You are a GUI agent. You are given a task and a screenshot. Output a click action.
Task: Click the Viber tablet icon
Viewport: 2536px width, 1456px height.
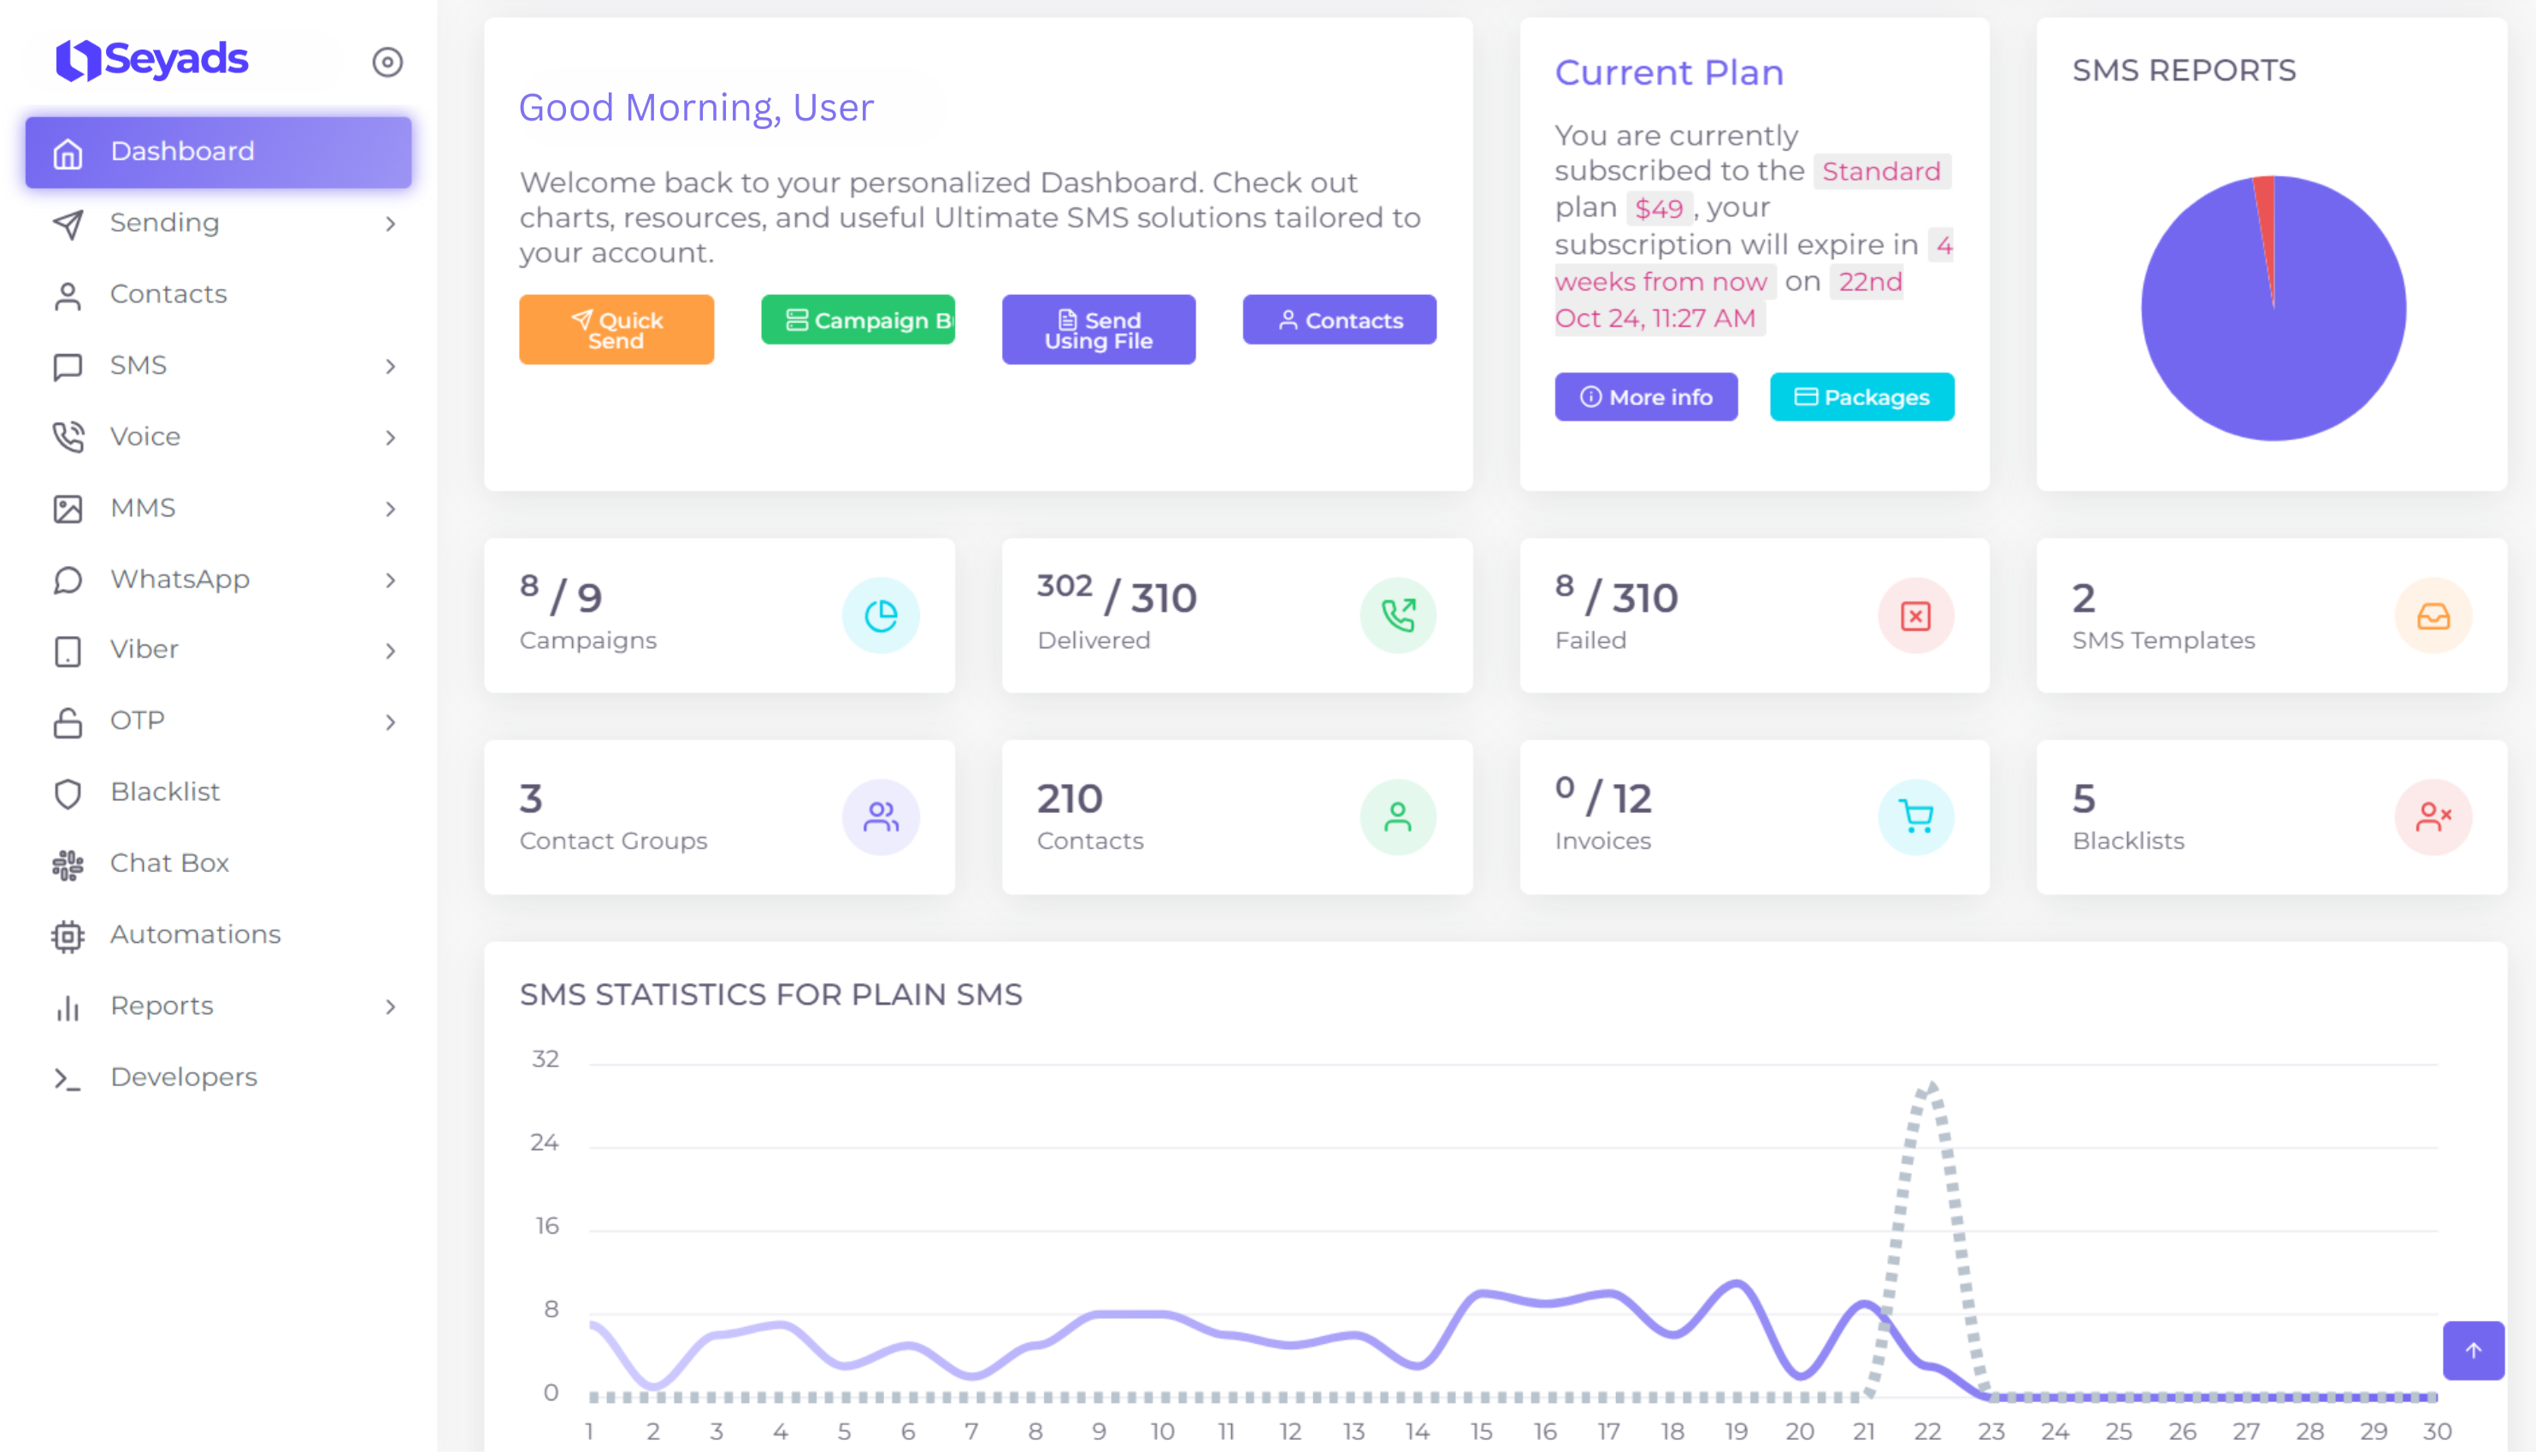tap(68, 651)
